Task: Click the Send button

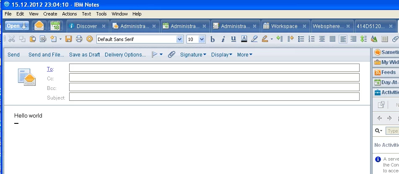Action: 13,54
